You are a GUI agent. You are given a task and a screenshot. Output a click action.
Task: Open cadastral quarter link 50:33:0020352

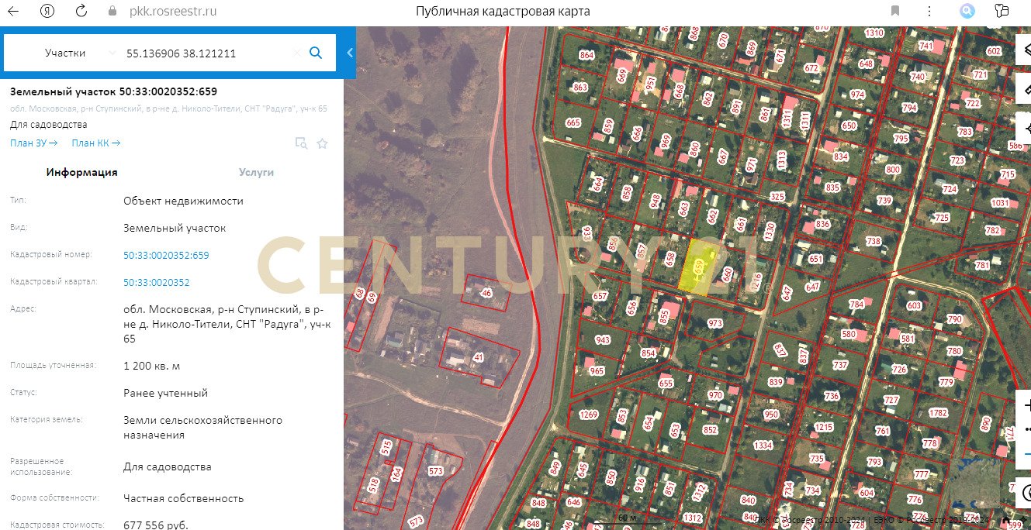(156, 283)
